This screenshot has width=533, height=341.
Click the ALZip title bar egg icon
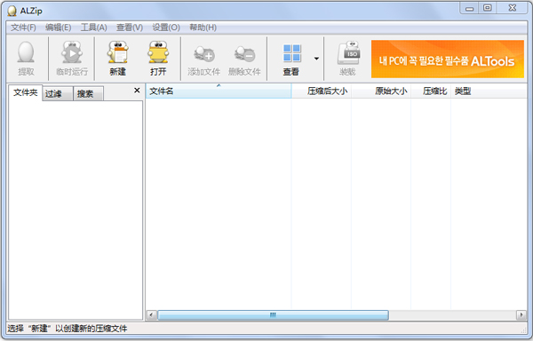coord(12,11)
